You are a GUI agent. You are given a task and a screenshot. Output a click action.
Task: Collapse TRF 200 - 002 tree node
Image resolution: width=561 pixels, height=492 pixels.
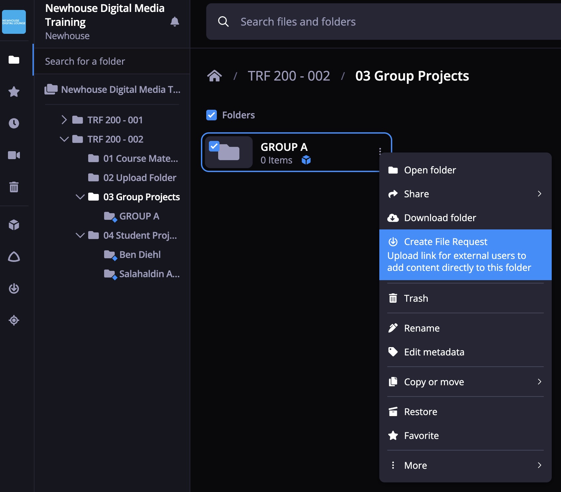click(x=64, y=139)
